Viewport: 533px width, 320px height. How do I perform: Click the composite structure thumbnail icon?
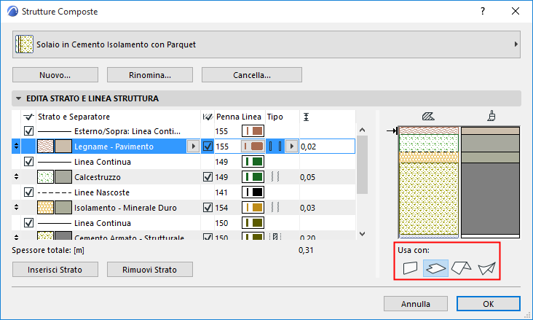[24, 44]
